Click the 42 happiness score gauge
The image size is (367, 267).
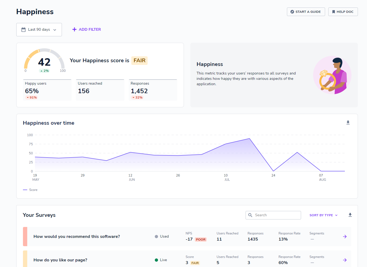pos(44,60)
